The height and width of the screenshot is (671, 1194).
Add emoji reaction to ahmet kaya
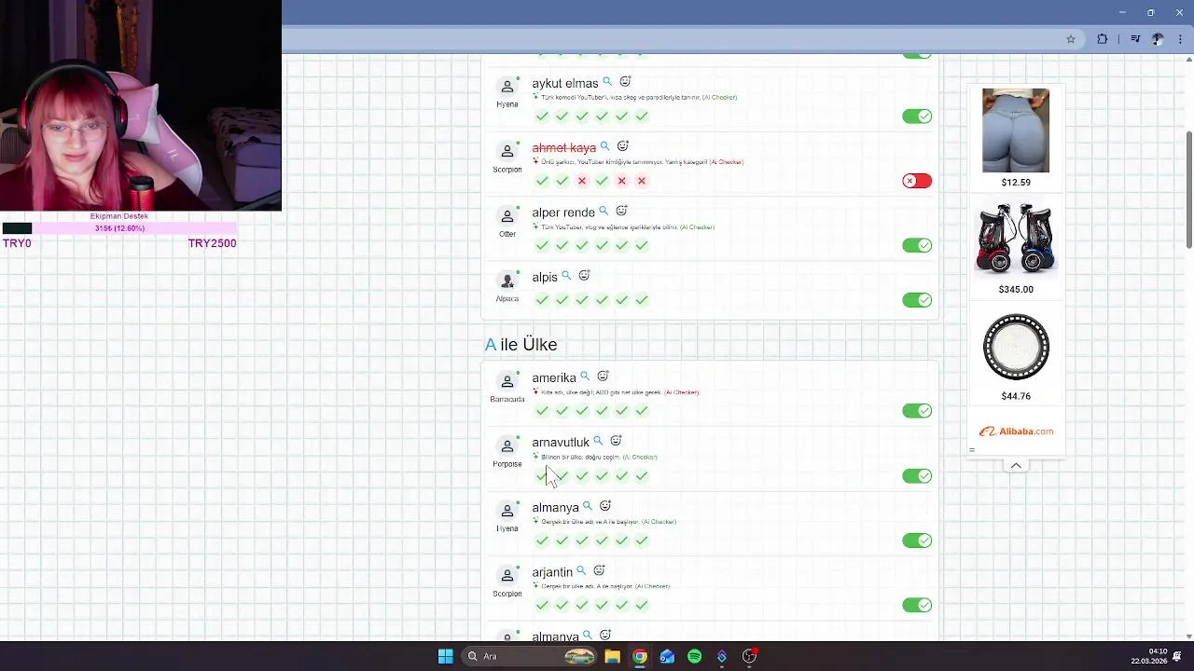622,146
